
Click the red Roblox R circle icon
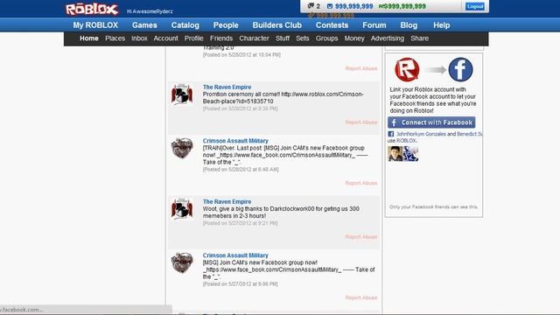[407, 69]
